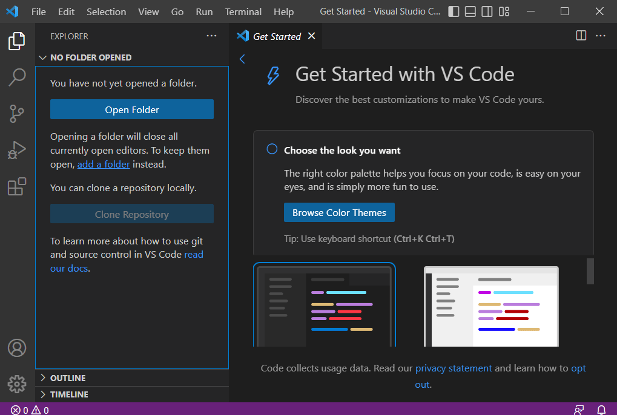Open Manage gear icon
This screenshot has width=617, height=415.
click(17, 384)
